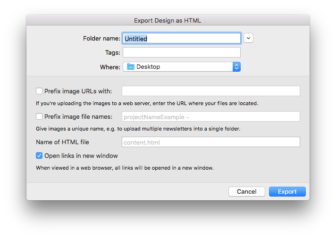Screen dimensions: 336x238
Task: Click the content.html file name field
Action: tap(211, 142)
